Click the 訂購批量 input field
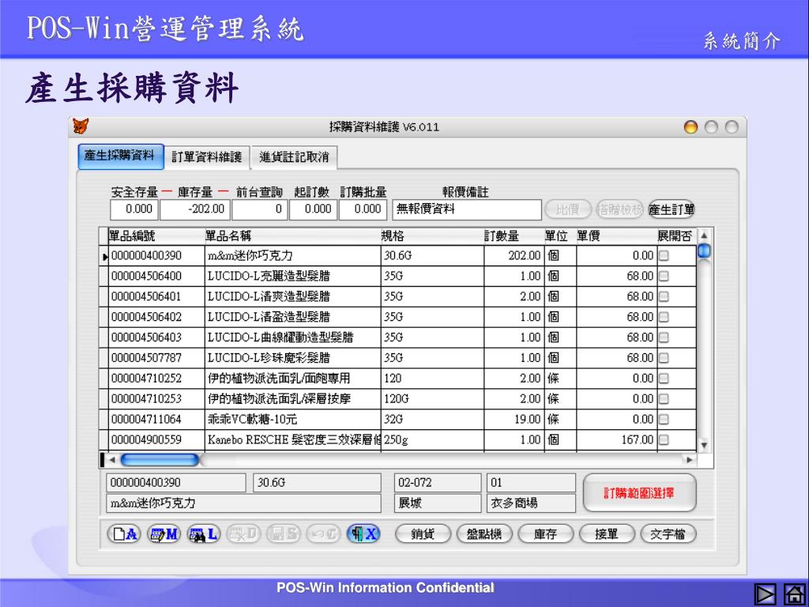Screen dimensions: 809x607 tap(363, 209)
